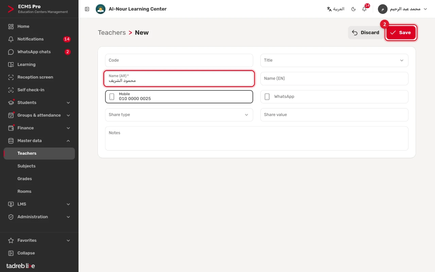Screen dimensions: 435x272
Task: Click the Teachers breadcrumb link
Action: [x=112, y=33]
